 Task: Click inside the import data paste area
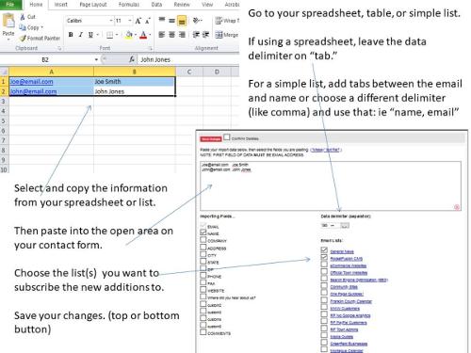[331, 186]
